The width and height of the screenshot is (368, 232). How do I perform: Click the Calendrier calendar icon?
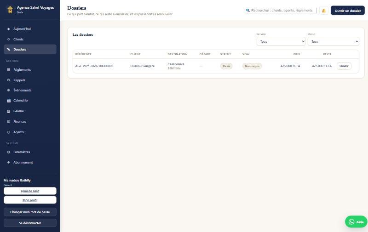click(x=9, y=101)
